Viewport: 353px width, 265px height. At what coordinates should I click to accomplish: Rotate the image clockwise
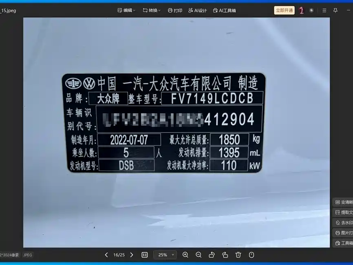pyautogui.click(x=225, y=255)
